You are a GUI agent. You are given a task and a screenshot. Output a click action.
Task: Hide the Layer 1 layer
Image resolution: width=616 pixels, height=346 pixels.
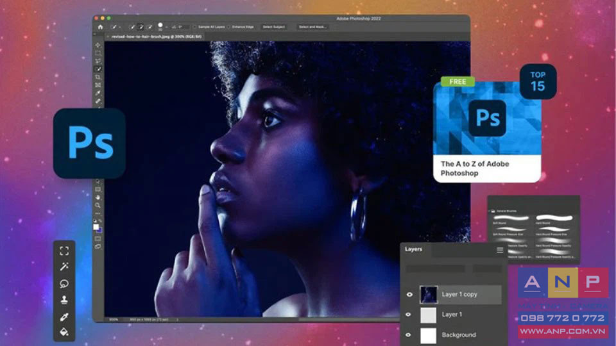pyautogui.click(x=408, y=315)
